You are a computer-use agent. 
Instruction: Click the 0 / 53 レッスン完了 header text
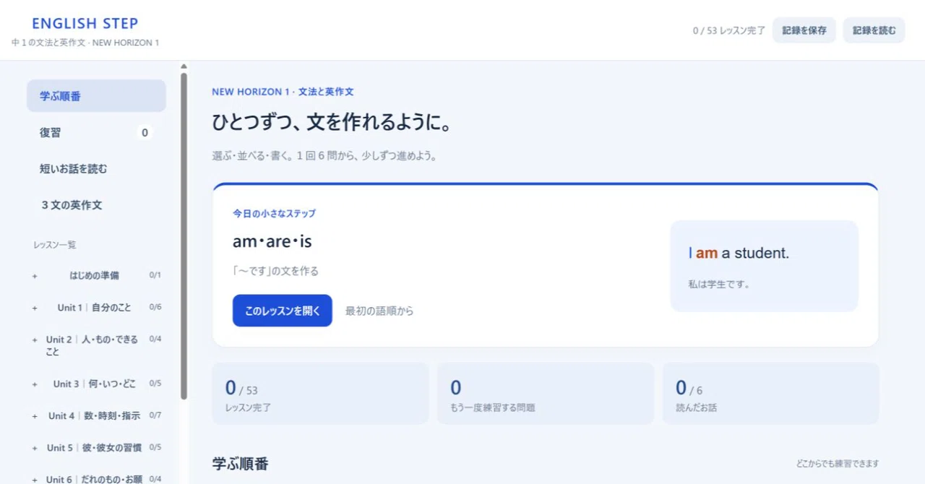coord(728,31)
